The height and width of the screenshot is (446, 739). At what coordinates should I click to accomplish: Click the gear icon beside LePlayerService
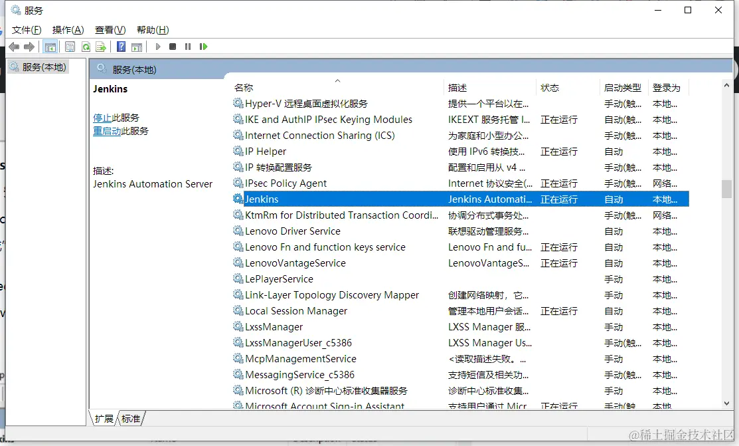point(238,279)
